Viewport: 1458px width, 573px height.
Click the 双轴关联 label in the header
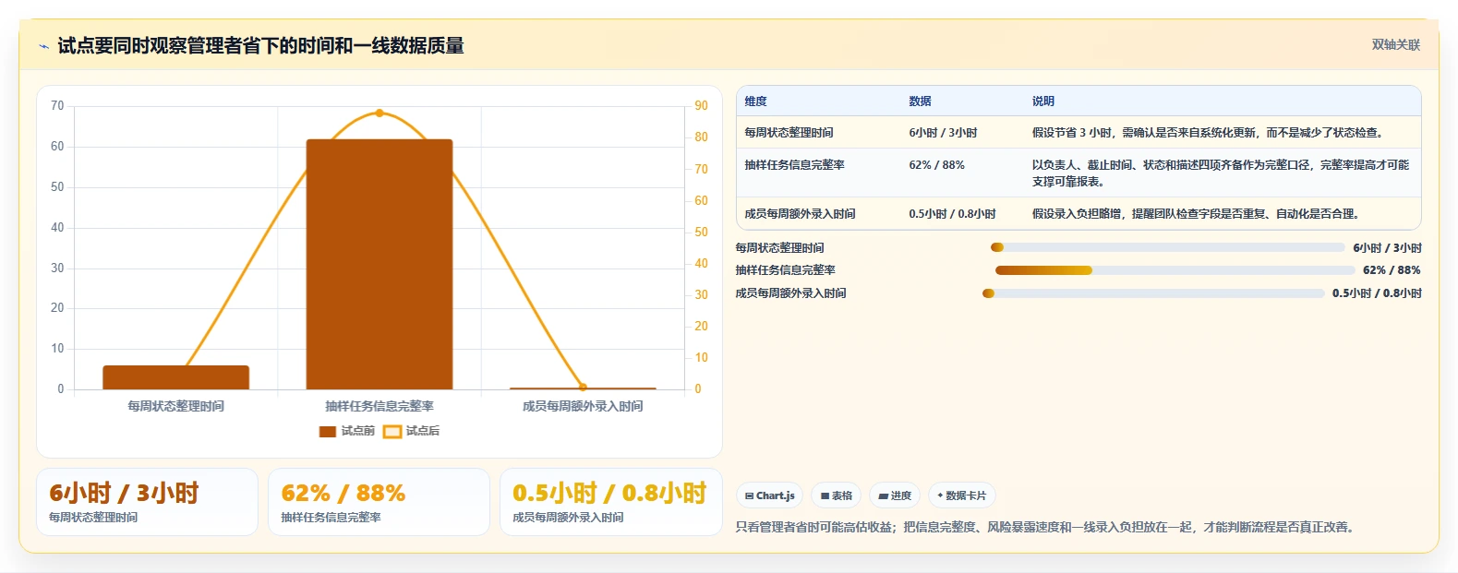1395,45
